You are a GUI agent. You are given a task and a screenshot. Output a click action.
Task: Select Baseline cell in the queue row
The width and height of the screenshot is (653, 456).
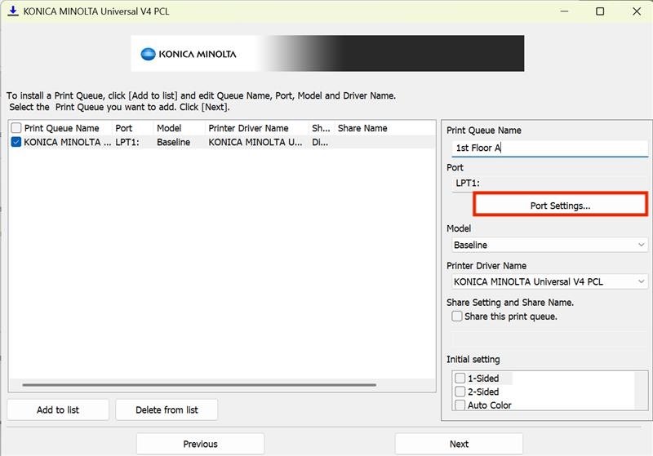tap(173, 142)
